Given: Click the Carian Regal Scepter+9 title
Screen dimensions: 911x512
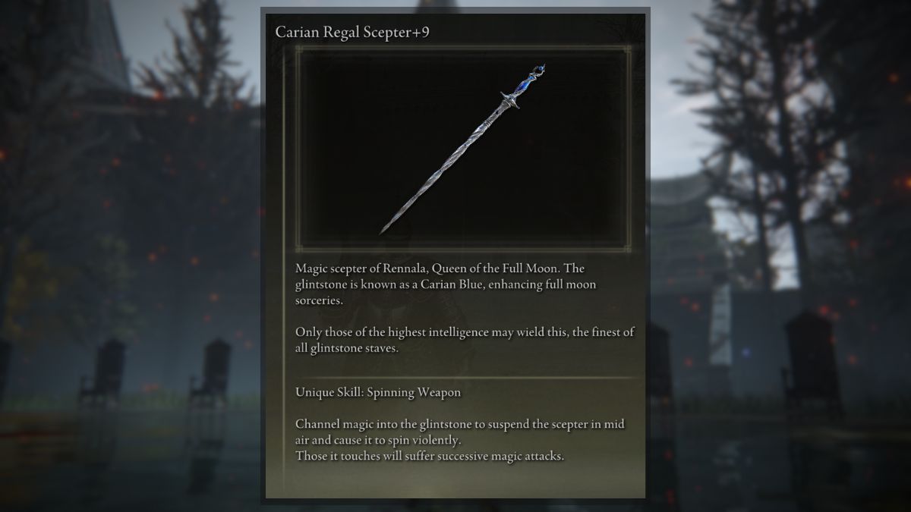Looking at the screenshot, I should pyautogui.click(x=356, y=33).
